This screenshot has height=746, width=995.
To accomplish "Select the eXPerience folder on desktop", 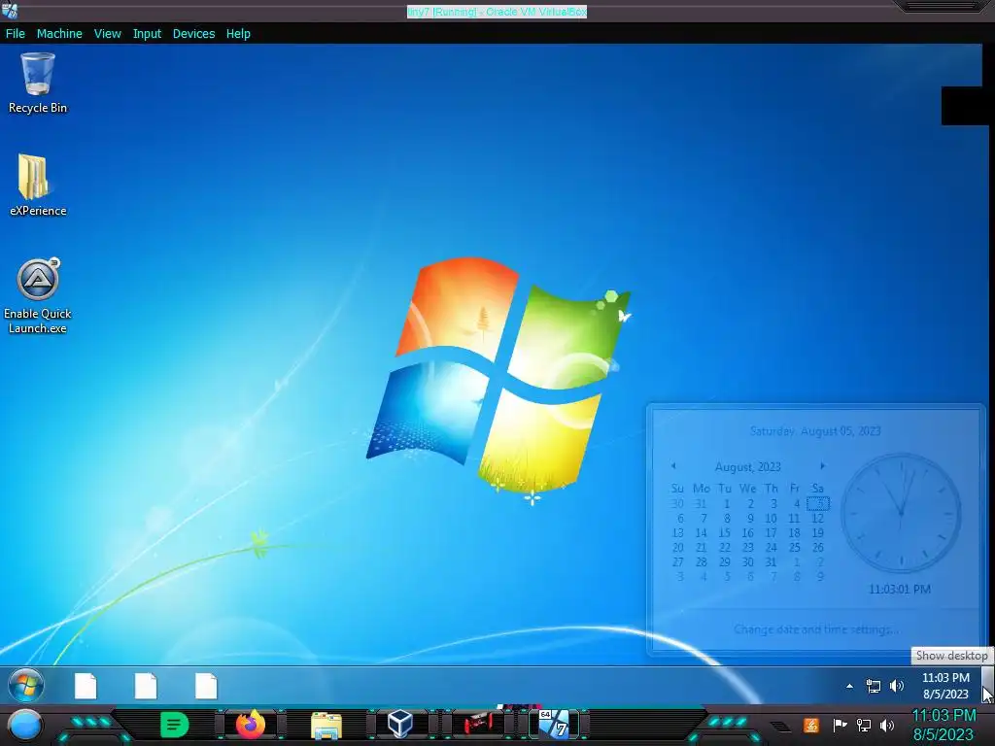I will tap(38, 186).
